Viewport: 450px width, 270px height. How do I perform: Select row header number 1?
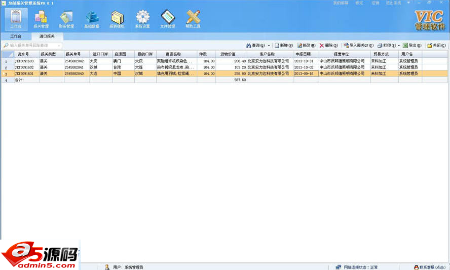8,61
